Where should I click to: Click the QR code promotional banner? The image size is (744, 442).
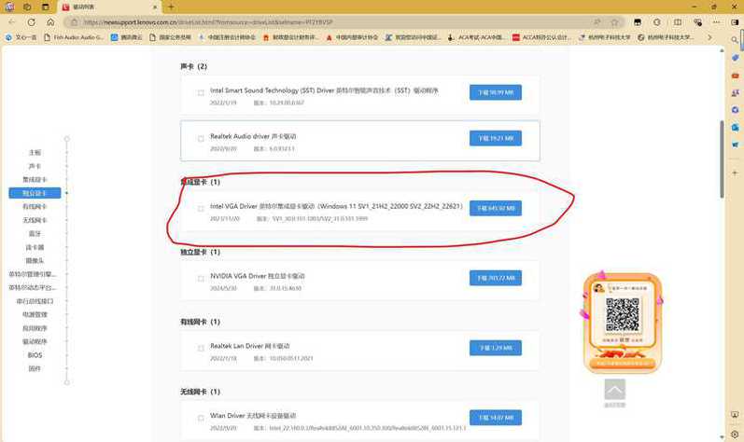tap(622, 323)
